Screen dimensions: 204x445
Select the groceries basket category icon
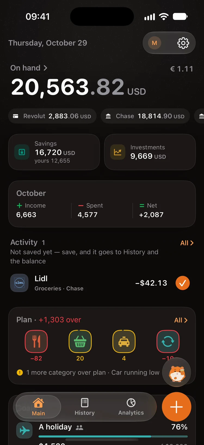(80, 341)
